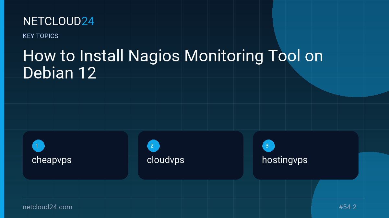Click number 3 badge on hostingvps card

click(x=268, y=146)
